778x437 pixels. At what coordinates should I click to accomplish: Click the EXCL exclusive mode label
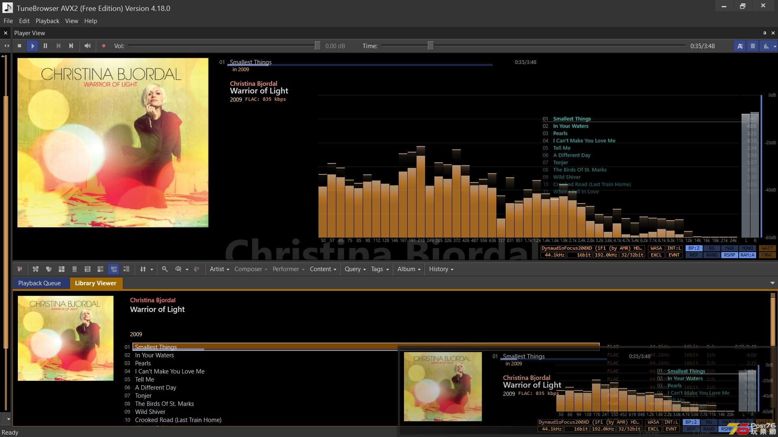(656, 255)
